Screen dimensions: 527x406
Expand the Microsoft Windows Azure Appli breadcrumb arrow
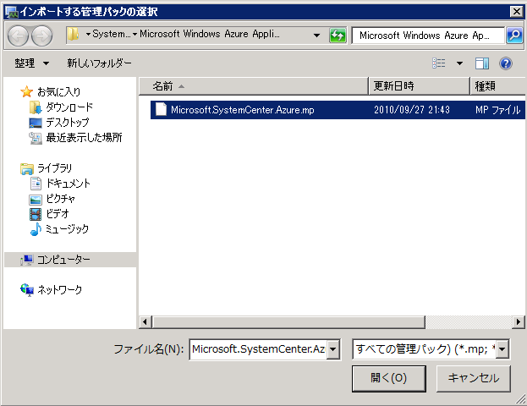pyautogui.click(x=134, y=35)
